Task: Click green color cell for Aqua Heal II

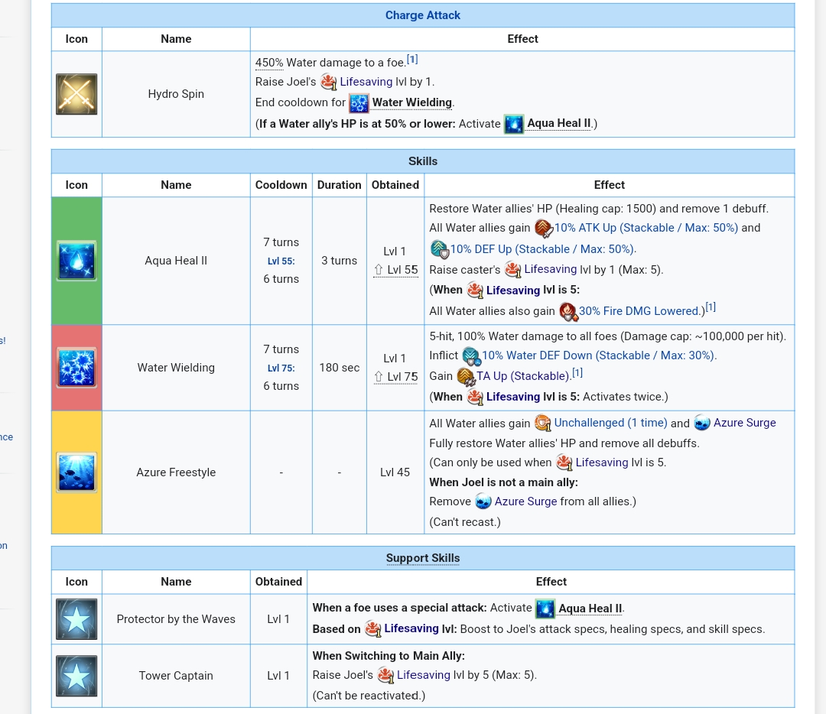Action: 76,261
